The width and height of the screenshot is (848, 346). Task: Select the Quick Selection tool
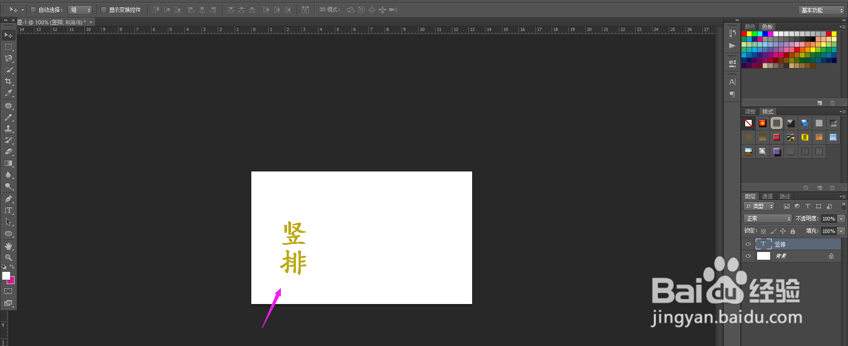(8, 70)
